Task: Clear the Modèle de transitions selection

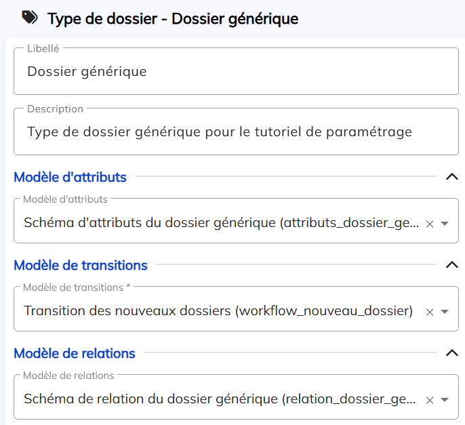Action: pyautogui.click(x=429, y=312)
